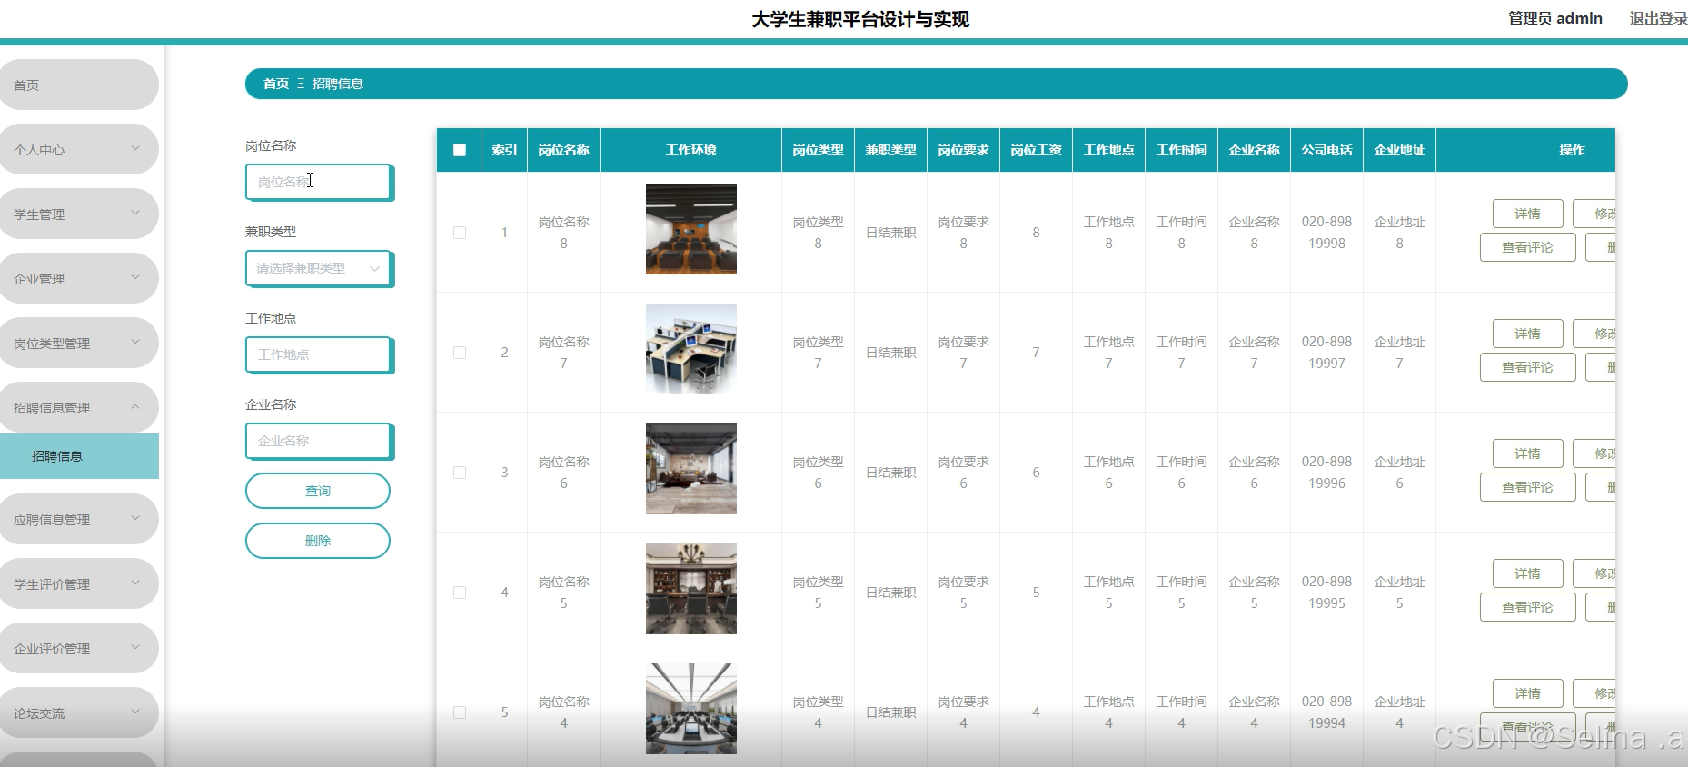
Task: Check the checkbox for row index 5
Action: coord(460,712)
